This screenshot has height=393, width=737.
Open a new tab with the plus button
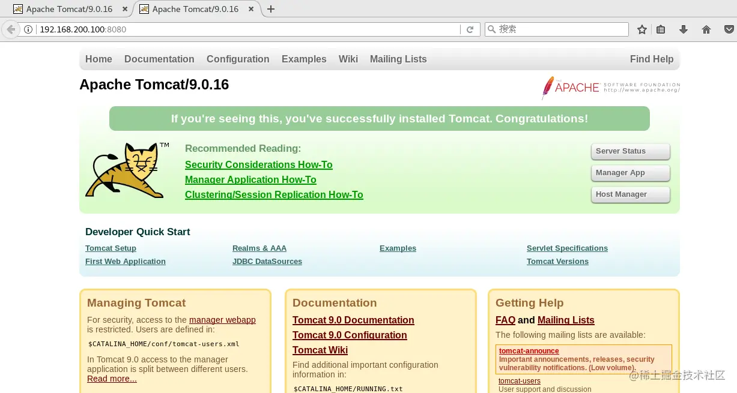pos(271,9)
